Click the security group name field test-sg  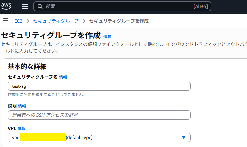click(x=99, y=86)
